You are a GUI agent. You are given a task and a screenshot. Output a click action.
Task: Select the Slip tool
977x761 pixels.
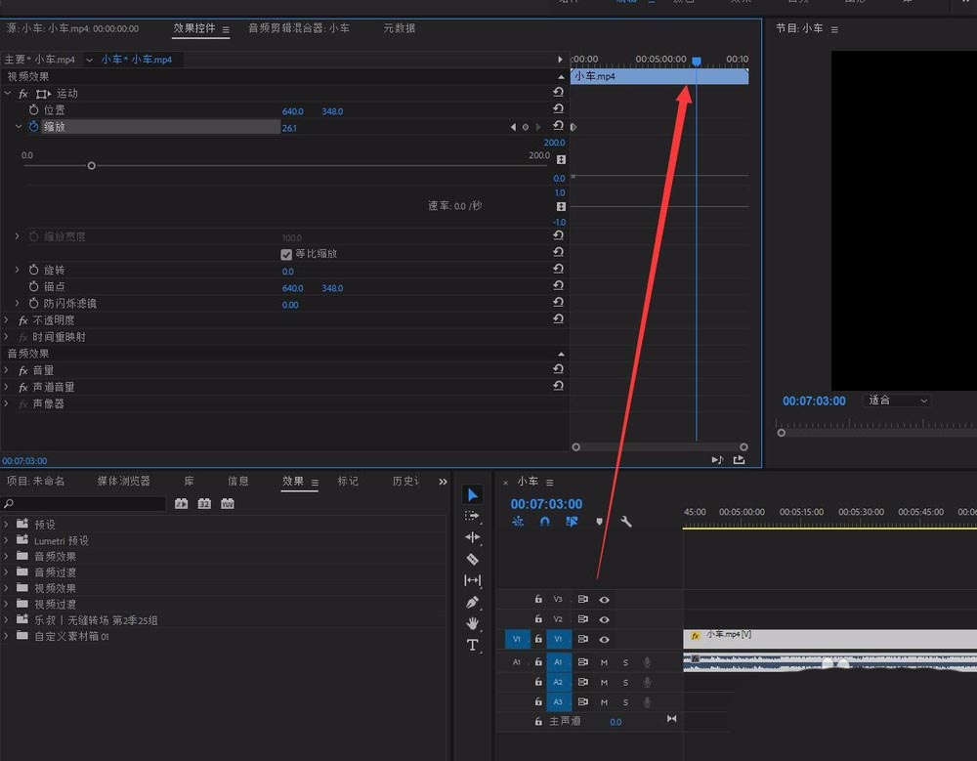[472, 580]
